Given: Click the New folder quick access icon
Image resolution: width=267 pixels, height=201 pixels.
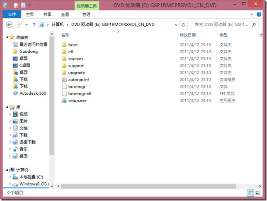Looking at the screenshot, I should pos(23,5).
